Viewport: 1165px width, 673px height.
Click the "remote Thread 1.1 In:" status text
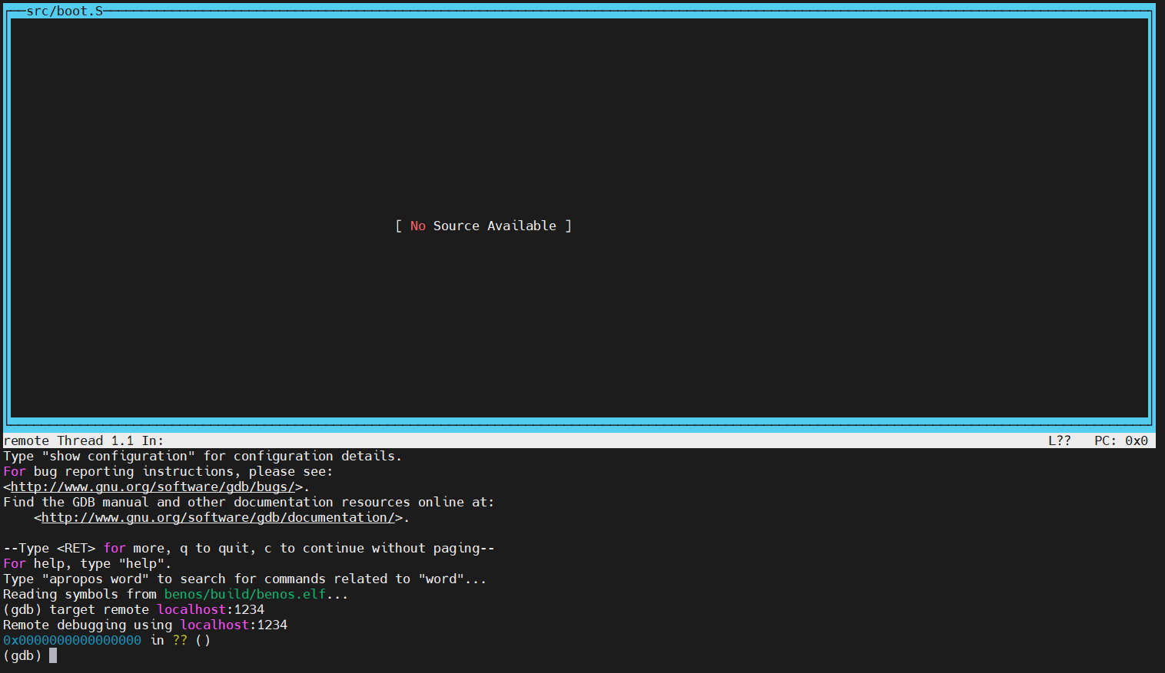pos(84,440)
